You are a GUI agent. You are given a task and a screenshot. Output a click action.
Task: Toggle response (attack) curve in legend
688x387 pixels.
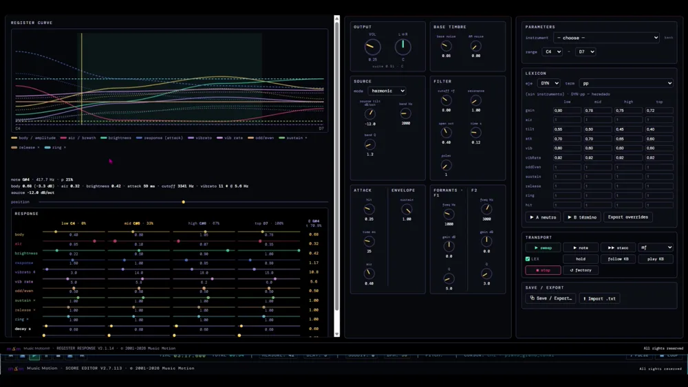pyautogui.click(x=160, y=137)
